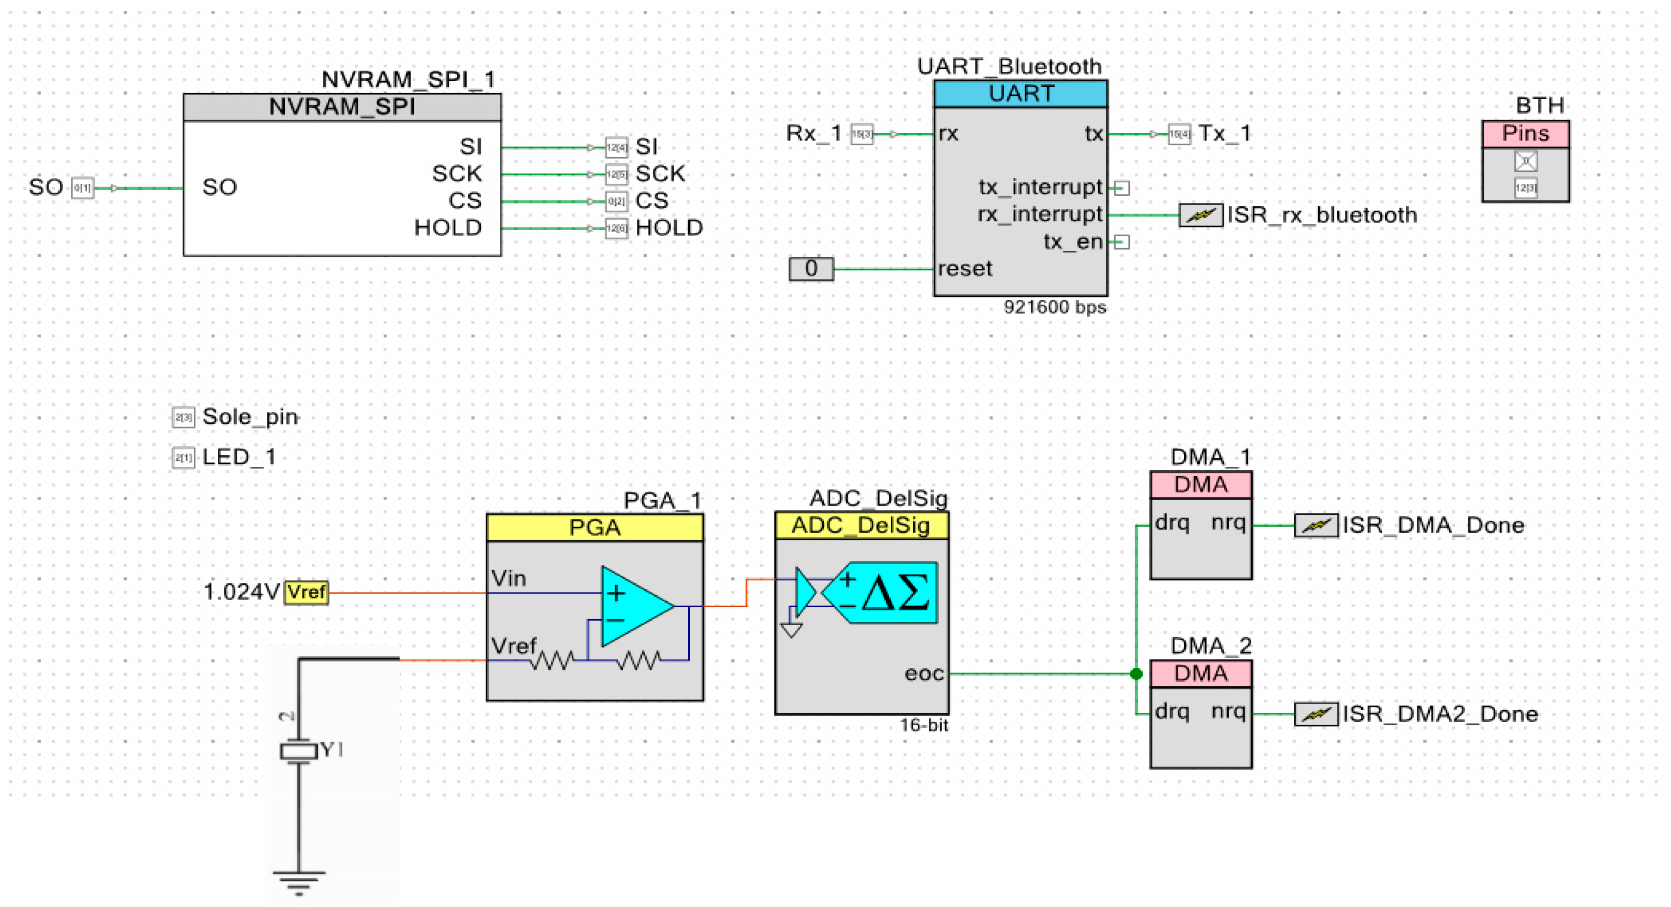The width and height of the screenshot is (1671, 907).
Task: Click the UART blue title header
Action: (x=1020, y=94)
